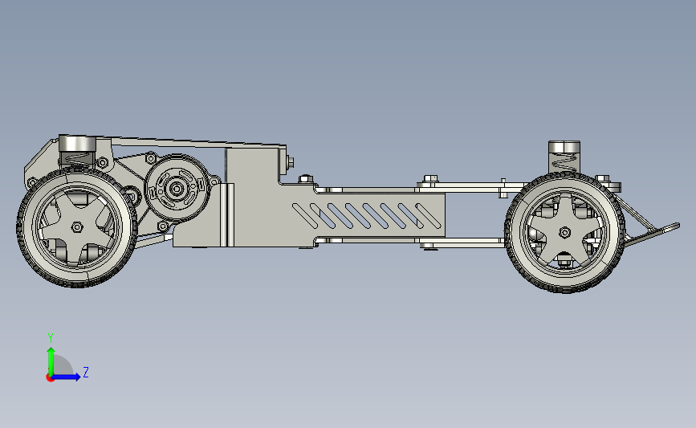The width and height of the screenshot is (696, 428).
Task: Click the red origin ball of triad
Action: pyautogui.click(x=50, y=377)
